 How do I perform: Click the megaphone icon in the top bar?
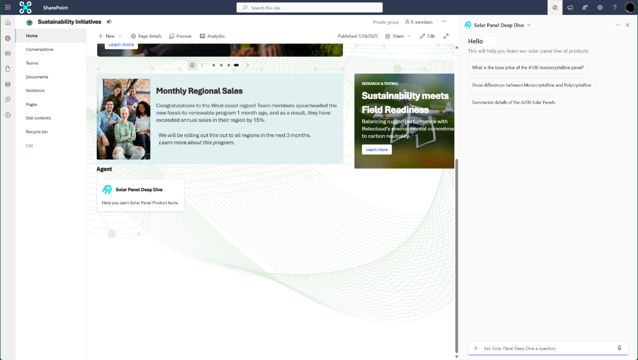(x=570, y=7)
